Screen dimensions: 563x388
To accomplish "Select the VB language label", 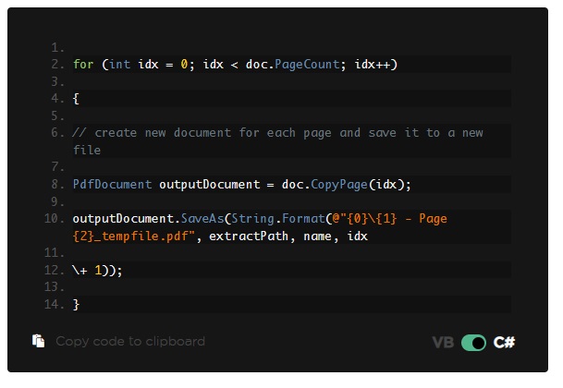I will pyautogui.click(x=443, y=343).
